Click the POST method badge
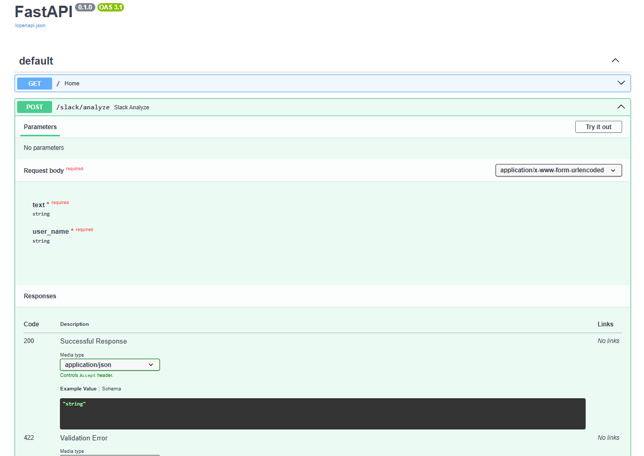 point(34,107)
